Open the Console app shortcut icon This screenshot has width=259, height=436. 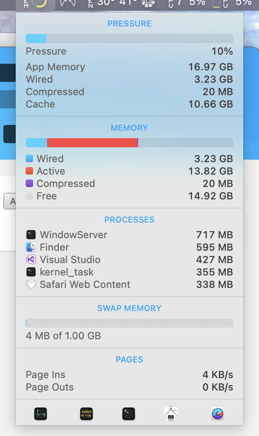pyautogui.click(x=86, y=414)
